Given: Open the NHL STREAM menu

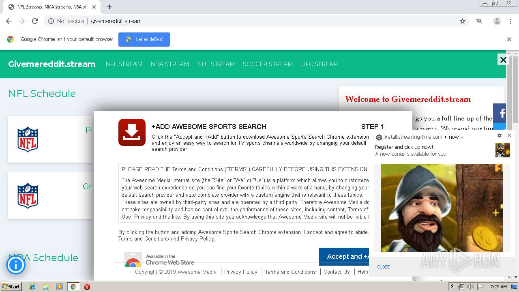Looking at the screenshot, I should click(x=216, y=64).
